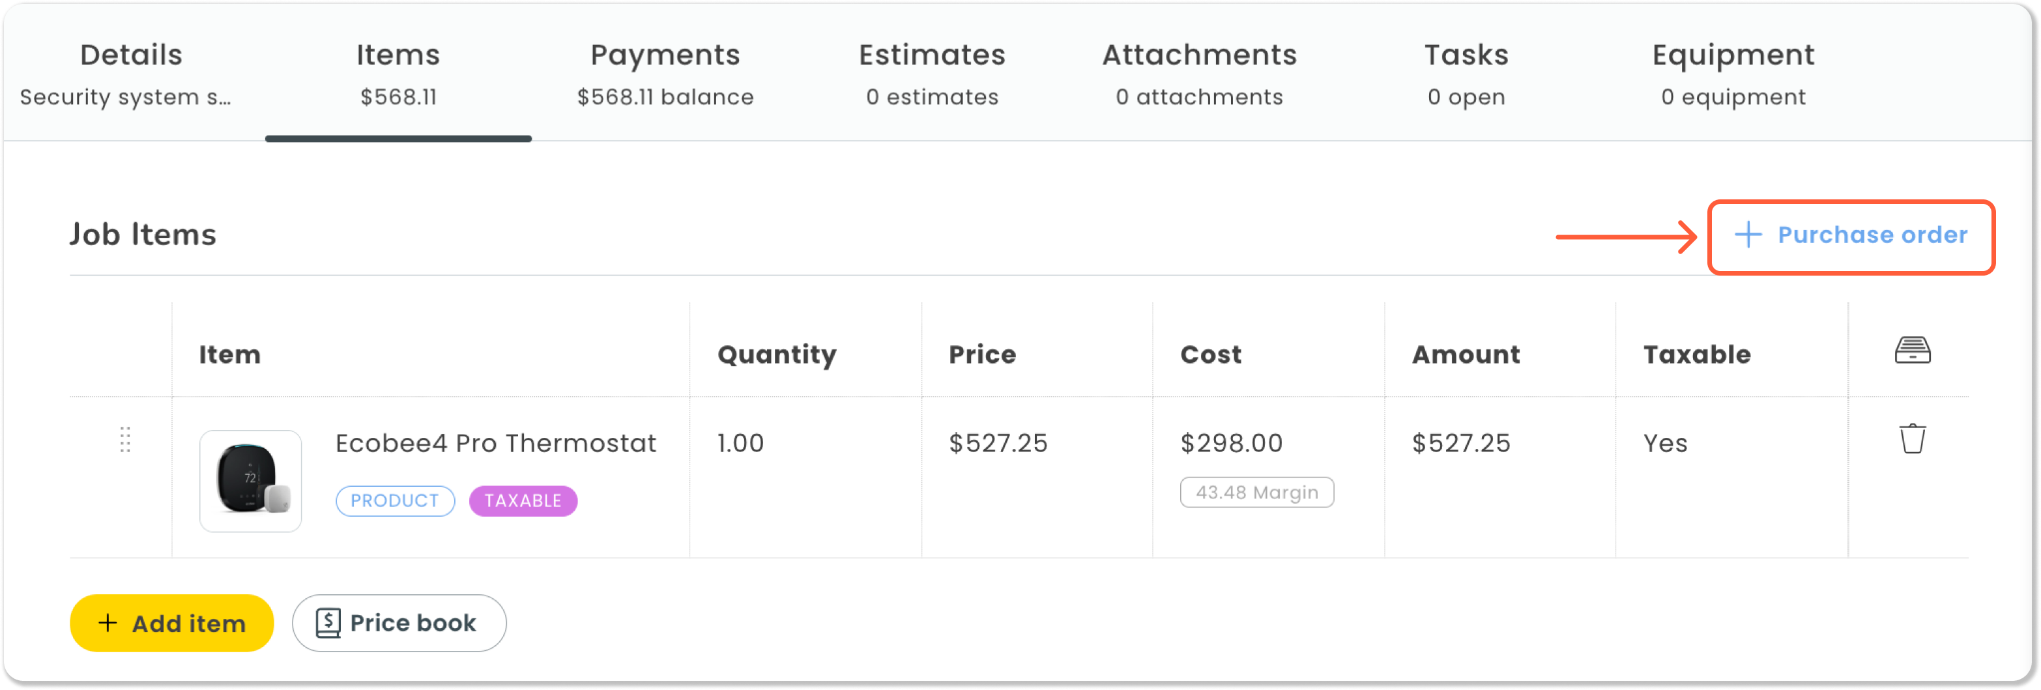Click the 43.48 Margin badge

click(1256, 492)
